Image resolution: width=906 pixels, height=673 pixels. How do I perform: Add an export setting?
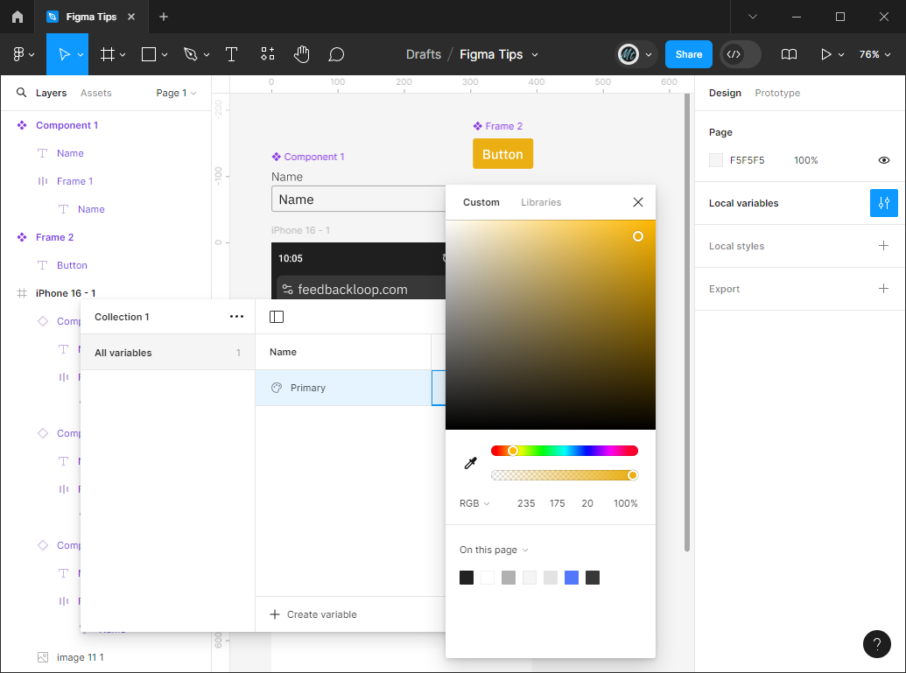[883, 288]
